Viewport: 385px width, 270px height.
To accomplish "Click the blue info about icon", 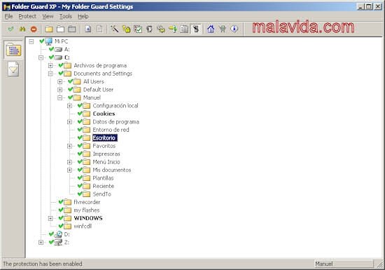I will pos(234,29).
